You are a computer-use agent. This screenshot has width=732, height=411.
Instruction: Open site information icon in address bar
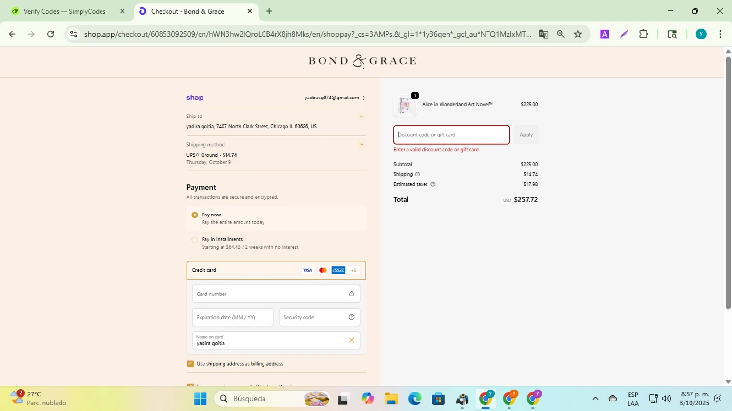73,34
